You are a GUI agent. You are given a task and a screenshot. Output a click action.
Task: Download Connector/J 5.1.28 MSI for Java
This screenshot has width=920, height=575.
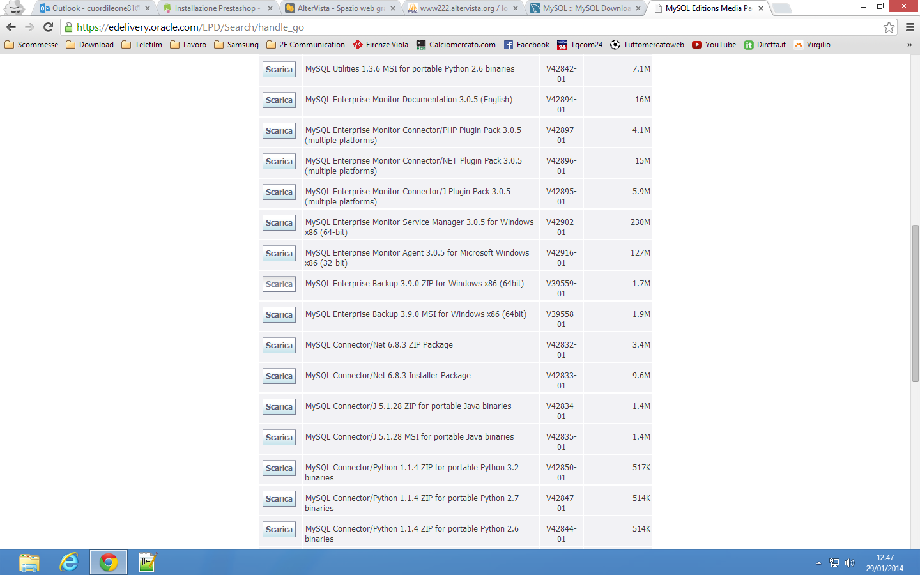(x=279, y=438)
